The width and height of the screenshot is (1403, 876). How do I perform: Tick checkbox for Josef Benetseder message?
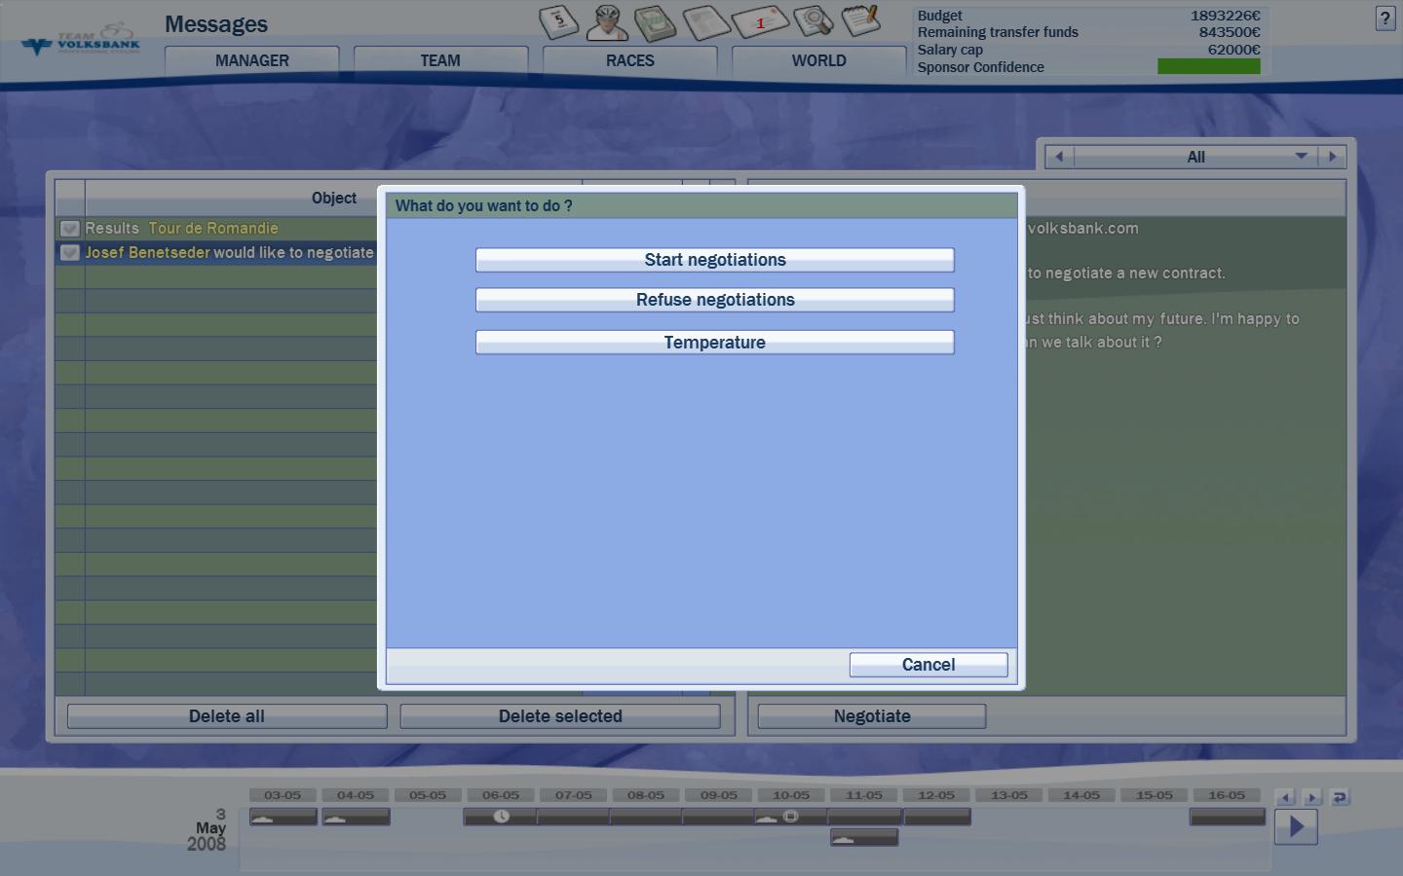69,253
